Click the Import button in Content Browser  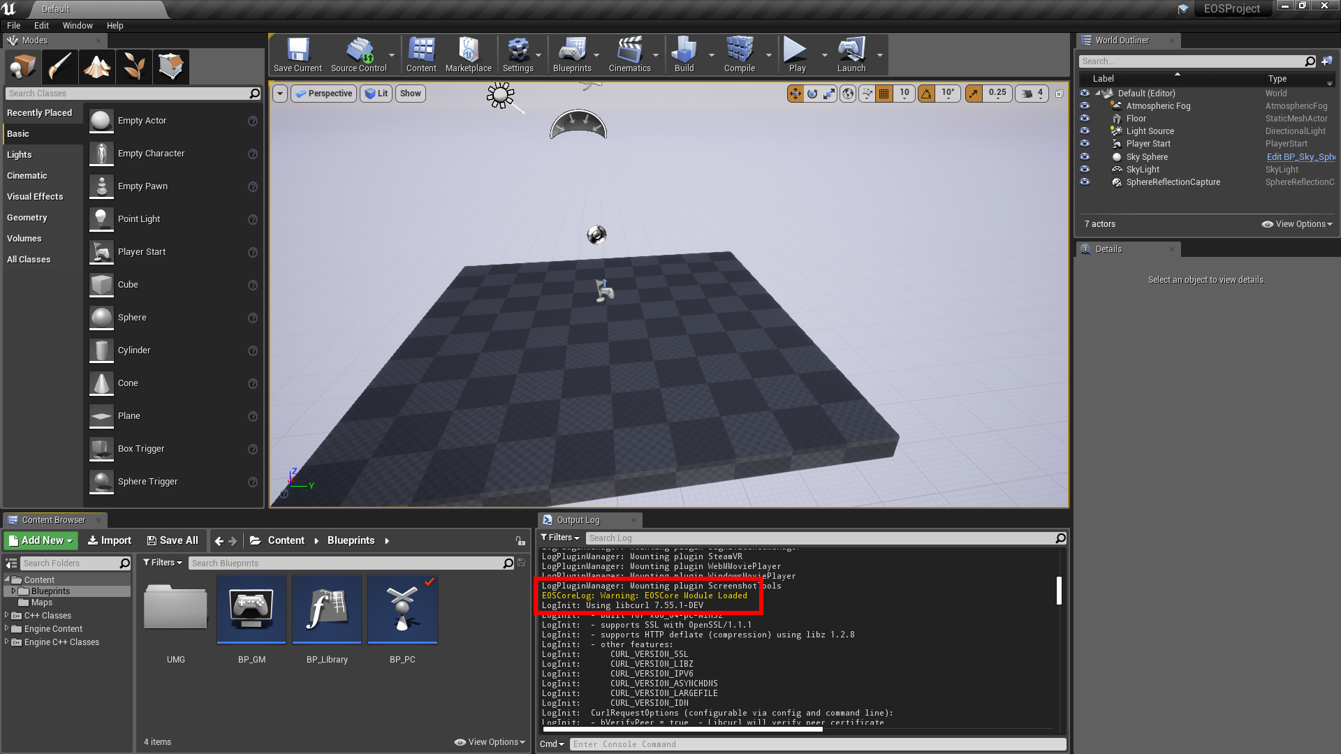110,540
